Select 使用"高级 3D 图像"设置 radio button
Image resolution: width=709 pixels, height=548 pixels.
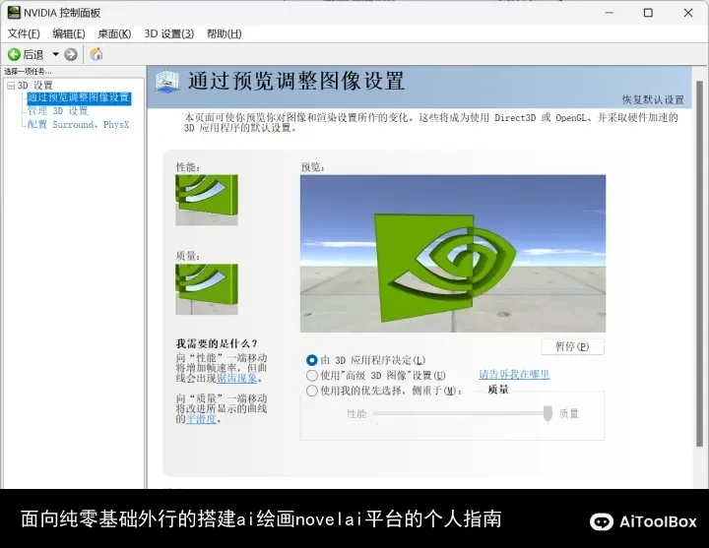pos(311,376)
